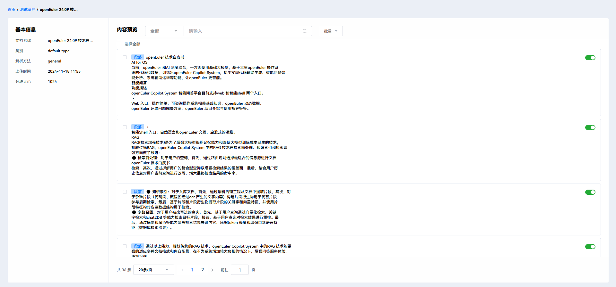Viewport: 616px width, 287px height.
Task: Click the 内容预览 heading
Action: (x=127, y=29)
